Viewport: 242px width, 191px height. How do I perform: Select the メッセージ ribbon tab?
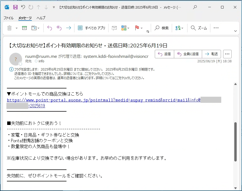tap(25, 18)
